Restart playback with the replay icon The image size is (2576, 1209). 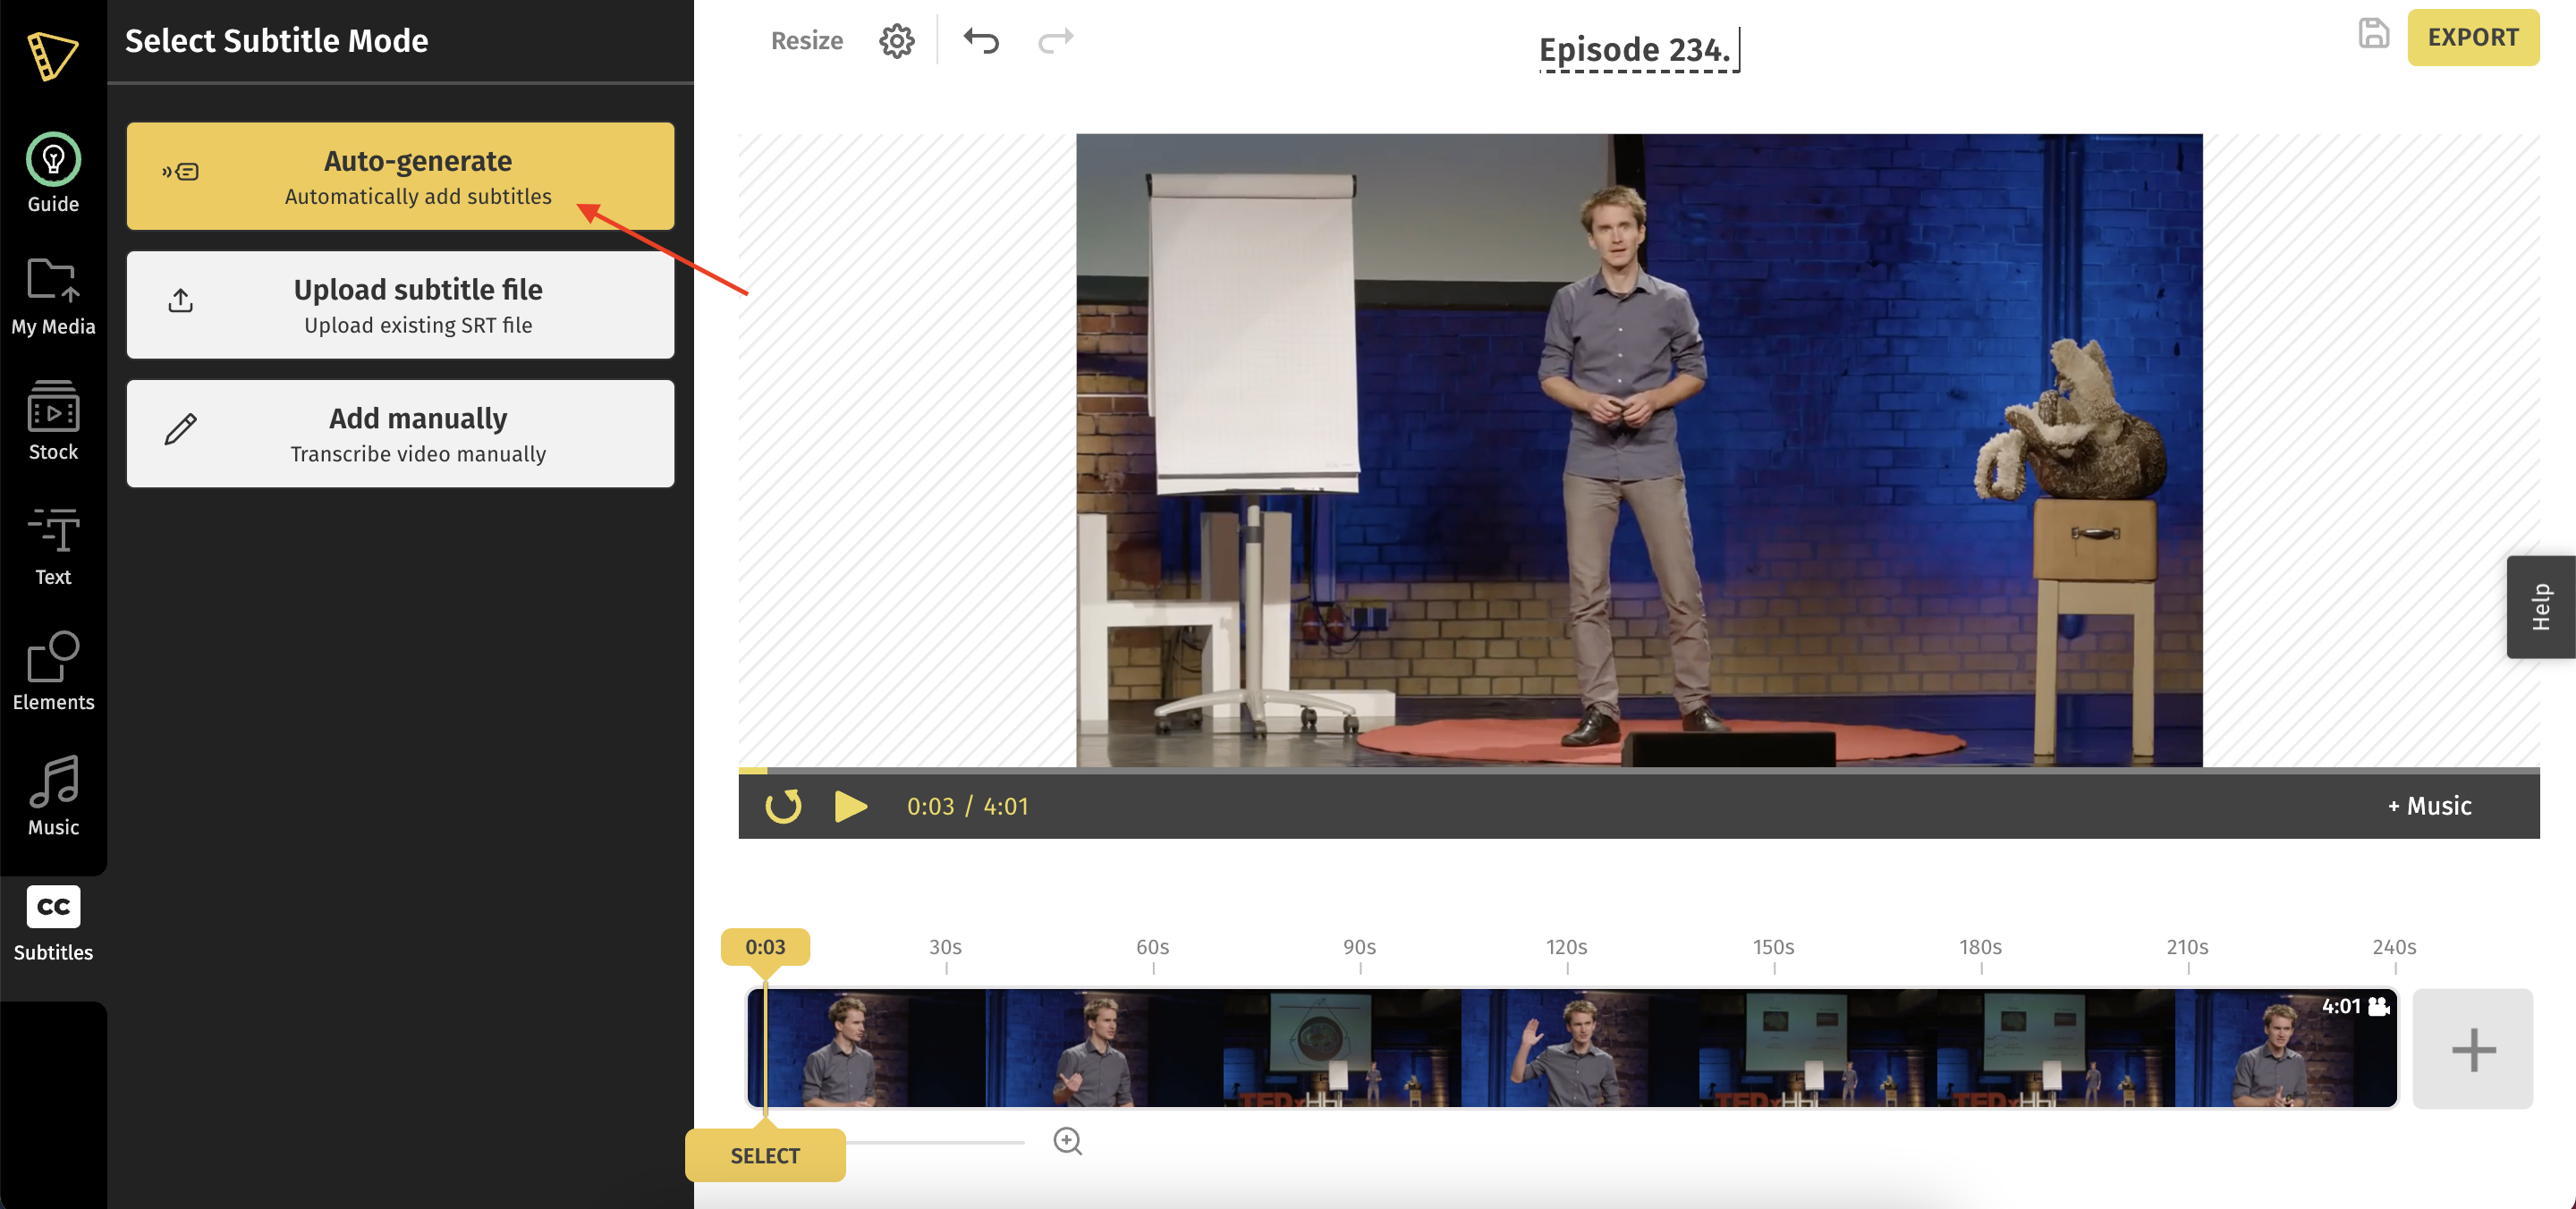pyautogui.click(x=783, y=806)
